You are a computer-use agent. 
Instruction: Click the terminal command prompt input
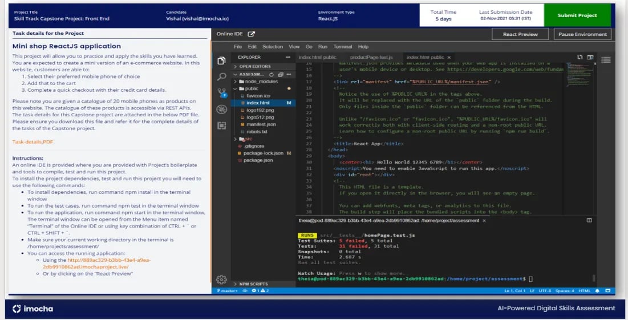[x=531, y=279]
